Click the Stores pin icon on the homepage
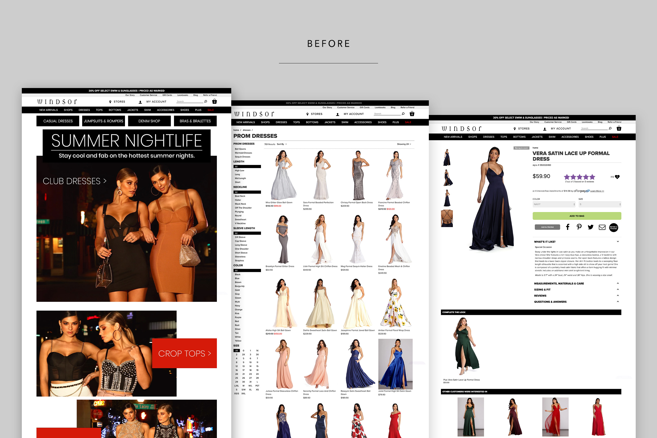The image size is (657, 438). (x=110, y=102)
